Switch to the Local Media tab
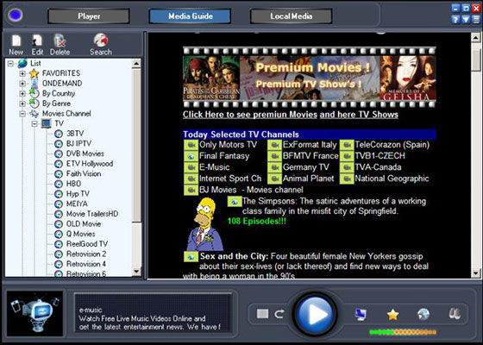The width and height of the screenshot is (483, 345). (292, 16)
